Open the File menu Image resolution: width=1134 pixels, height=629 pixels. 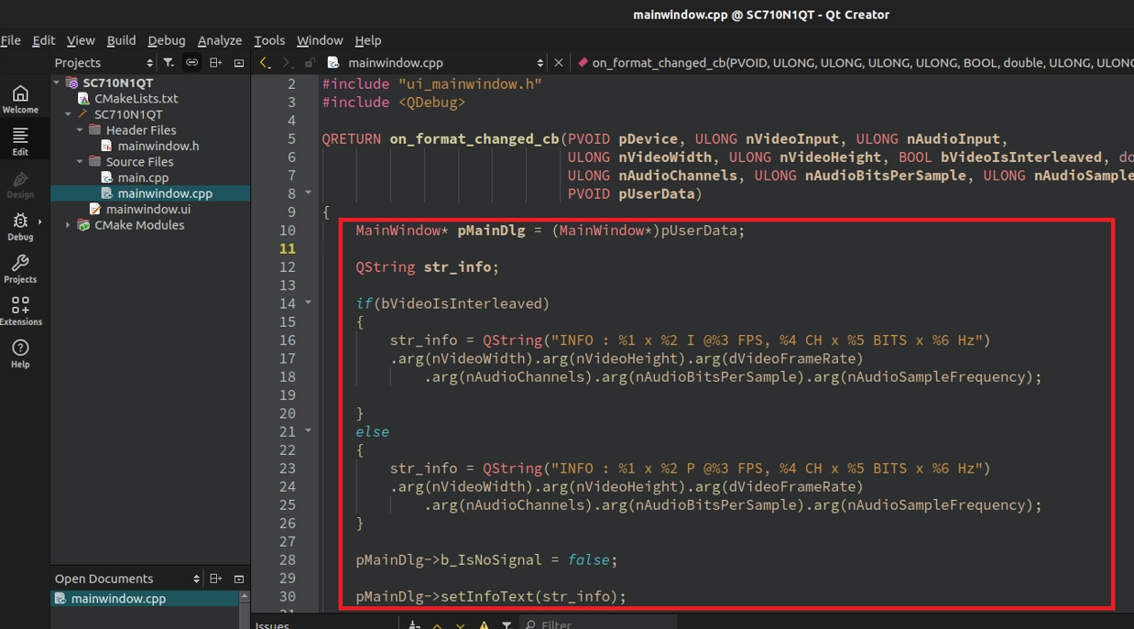click(11, 40)
